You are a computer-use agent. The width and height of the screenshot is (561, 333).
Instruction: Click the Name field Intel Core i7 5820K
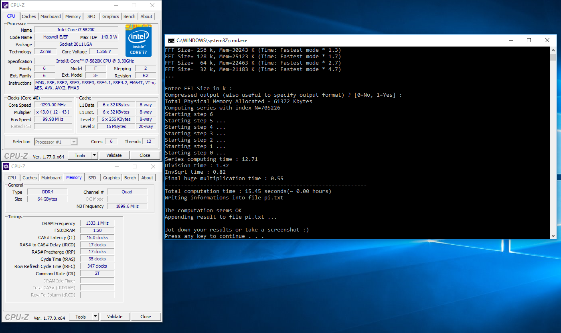pos(76,30)
